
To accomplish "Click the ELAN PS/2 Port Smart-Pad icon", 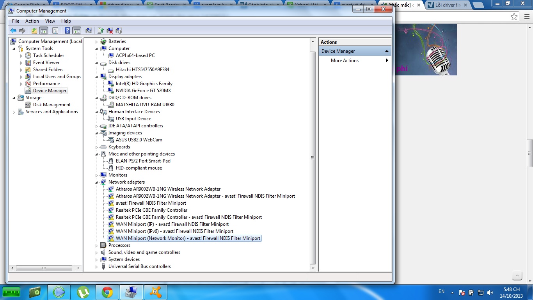I will 111,161.
